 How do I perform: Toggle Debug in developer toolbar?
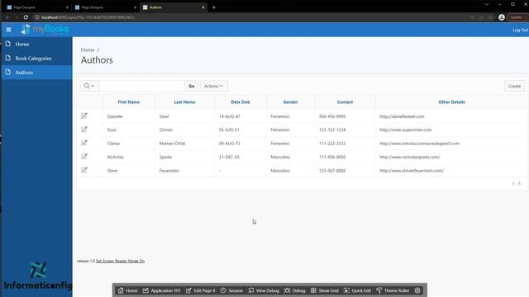295,290
